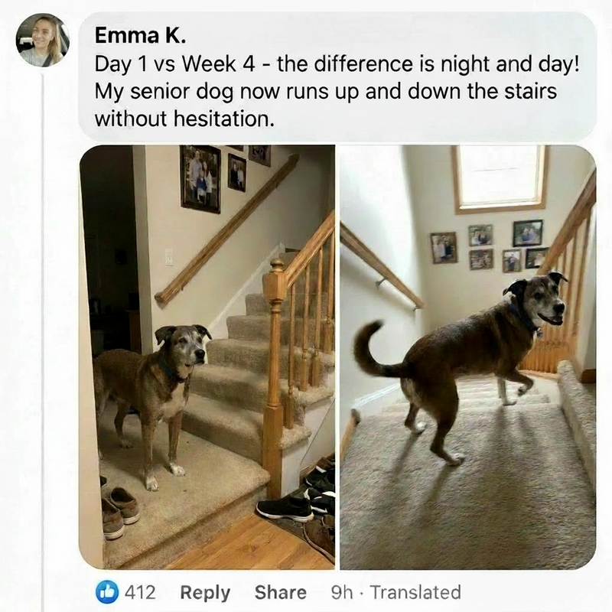The height and width of the screenshot is (612, 612).
Task: Reply to Emma K.'s comment
Action: (205, 592)
